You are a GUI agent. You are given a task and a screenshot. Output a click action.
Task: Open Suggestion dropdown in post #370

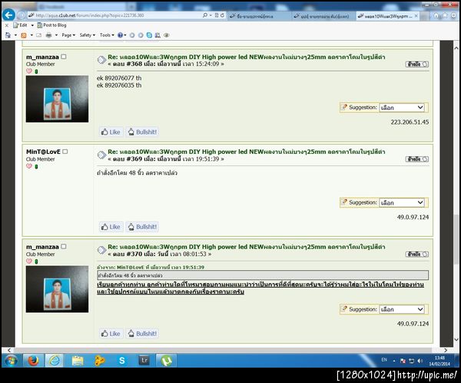(x=402, y=309)
